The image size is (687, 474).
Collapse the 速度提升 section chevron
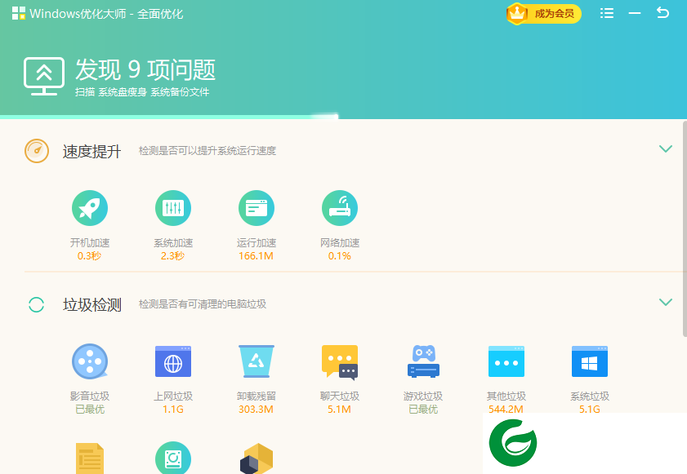(x=666, y=148)
